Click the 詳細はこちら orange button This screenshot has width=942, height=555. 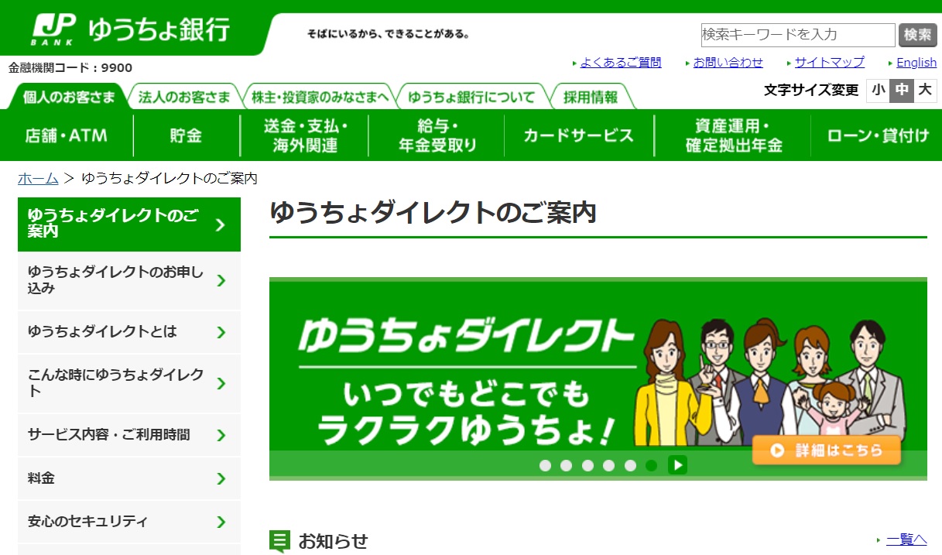pos(826,451)
